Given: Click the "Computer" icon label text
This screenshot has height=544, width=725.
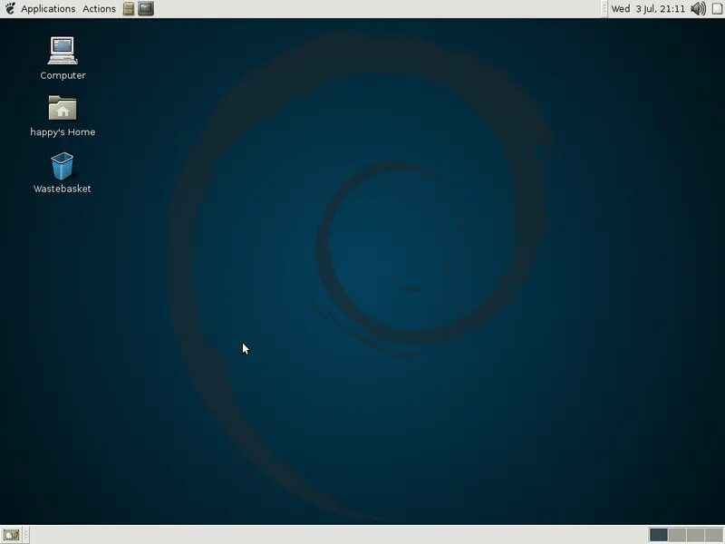Looking at the screenshot, I should [63, 75].
